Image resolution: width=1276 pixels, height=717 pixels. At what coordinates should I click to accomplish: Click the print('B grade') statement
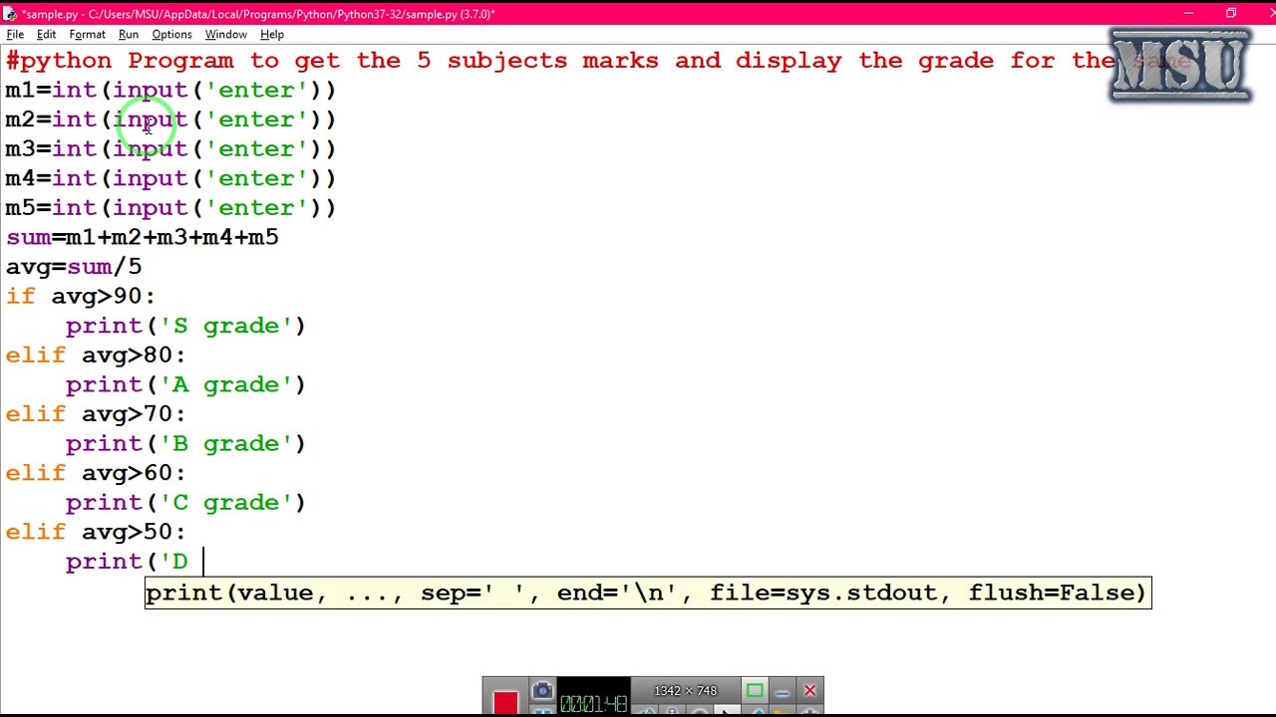click(x=185, y=443)
